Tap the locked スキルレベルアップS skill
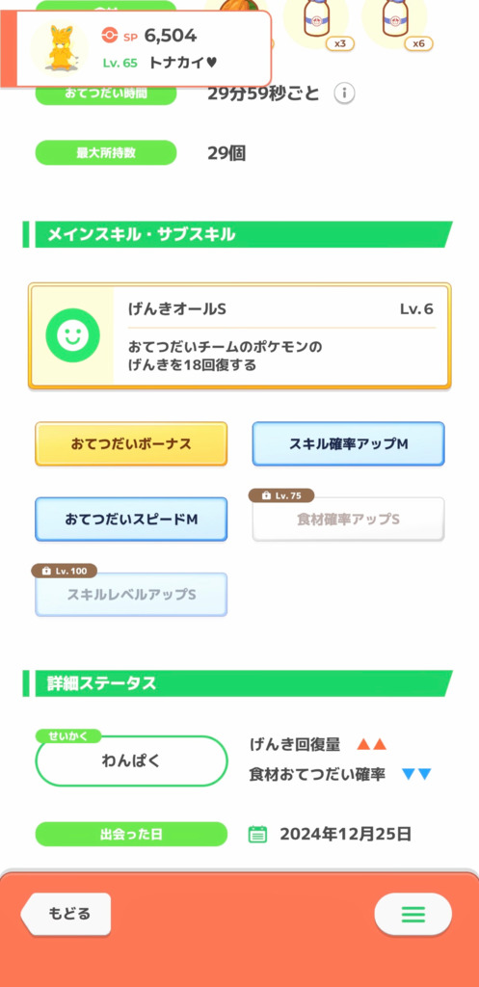Viewport: 479px width, 987px height. pyautogui.click(x=131, y=594)
